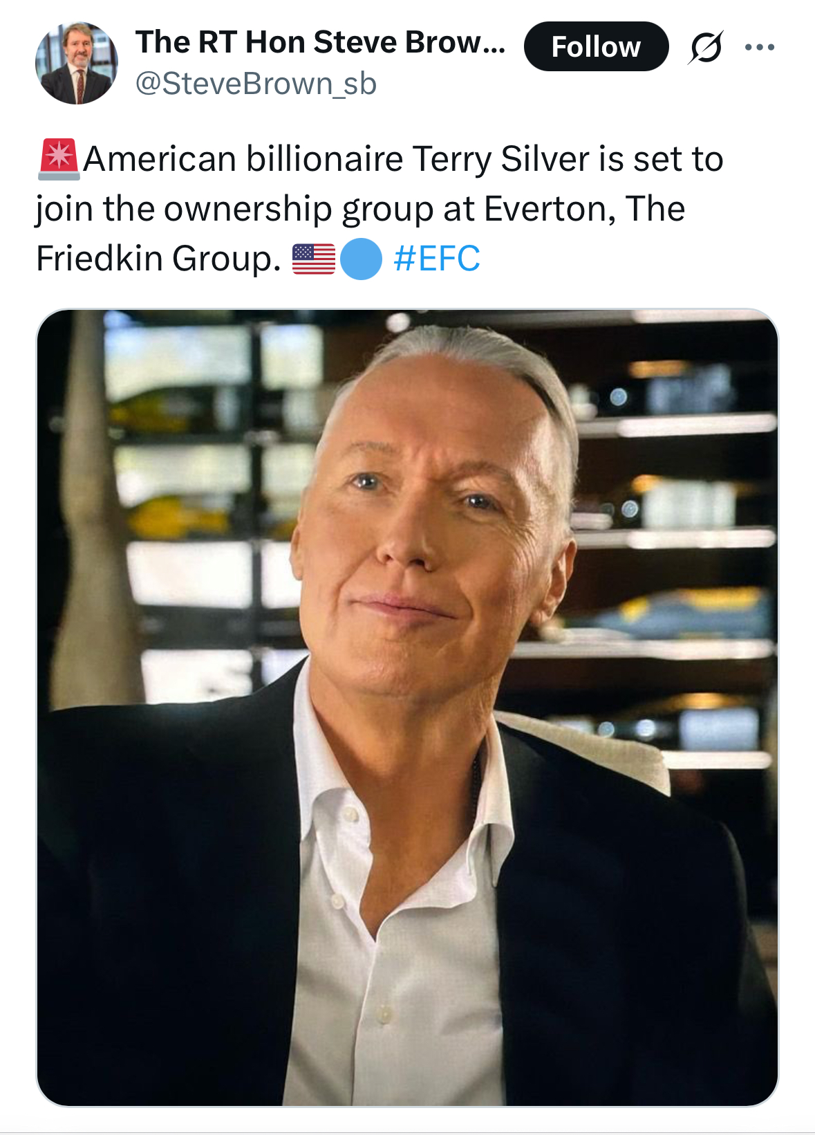Click the display name "The RT Hon Steve Brow..."

point(320,42)
